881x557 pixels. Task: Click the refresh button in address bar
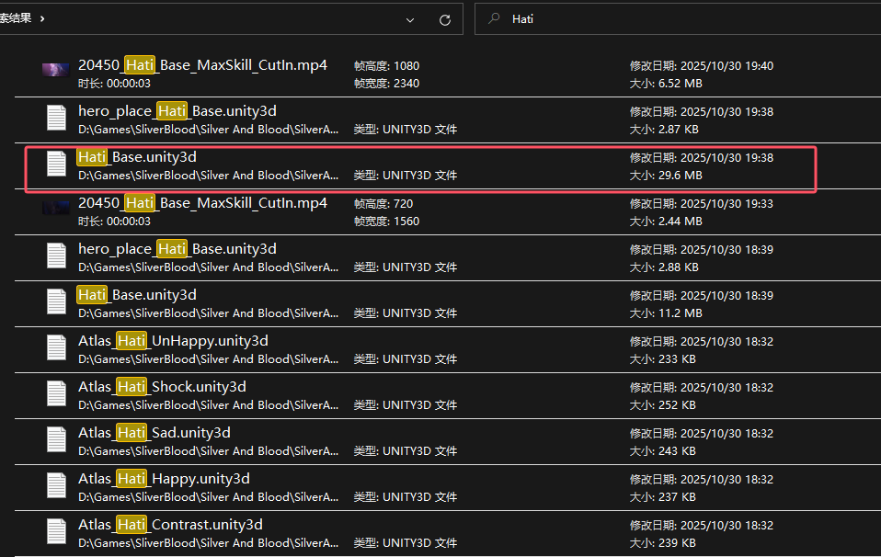pyautogui.click(x=445, y=19)
